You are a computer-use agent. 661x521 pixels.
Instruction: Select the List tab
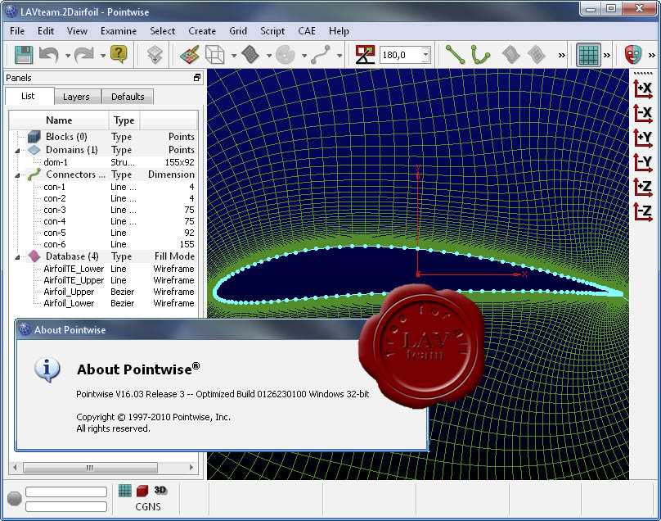(29, 96)
